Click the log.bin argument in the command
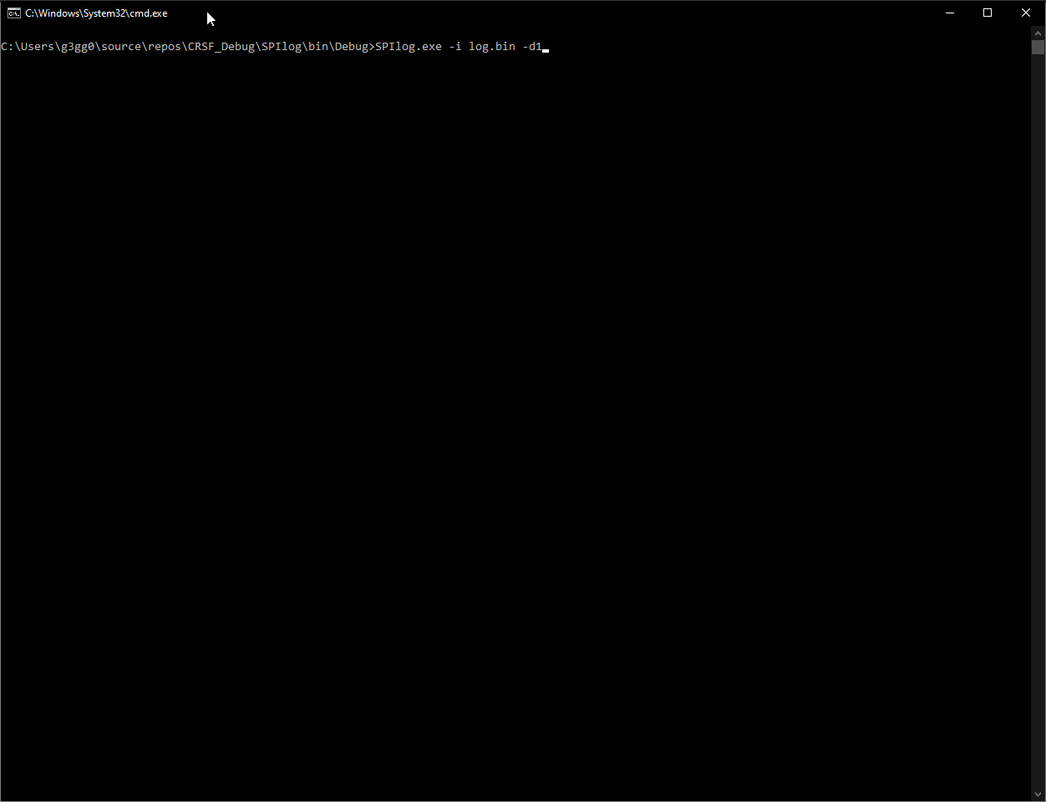The width and height of the screenshot is (1046, 802). [x=492, y=47]
